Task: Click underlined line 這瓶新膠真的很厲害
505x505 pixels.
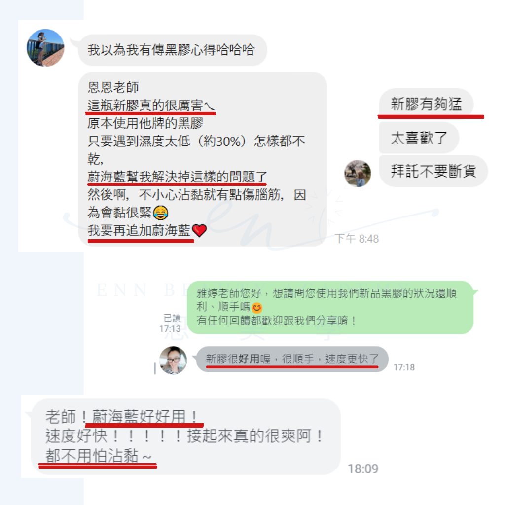Action: 151,106
